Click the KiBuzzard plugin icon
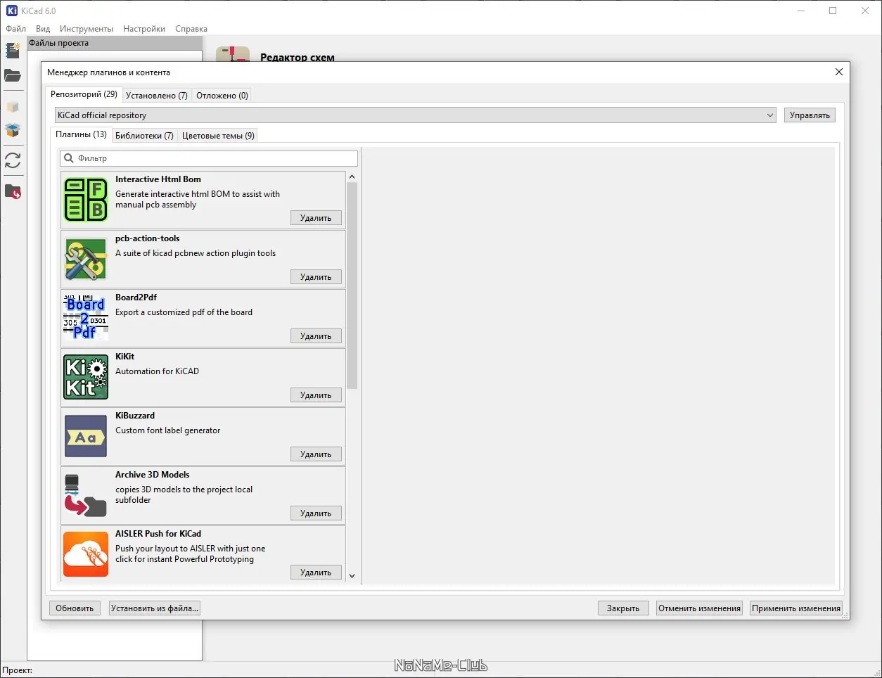 pos(86,436)
